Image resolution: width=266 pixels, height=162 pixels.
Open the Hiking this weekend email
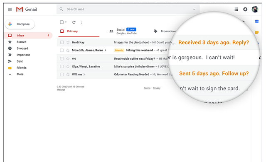click(140, 50)
